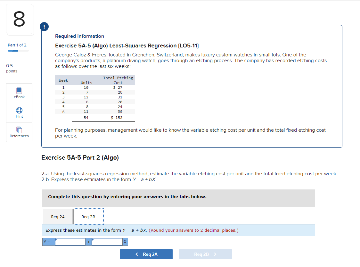Image resolution: width=360 pixels, height=267 pixels.
Task: Open the References panel
Action: [x=19, y=132]
